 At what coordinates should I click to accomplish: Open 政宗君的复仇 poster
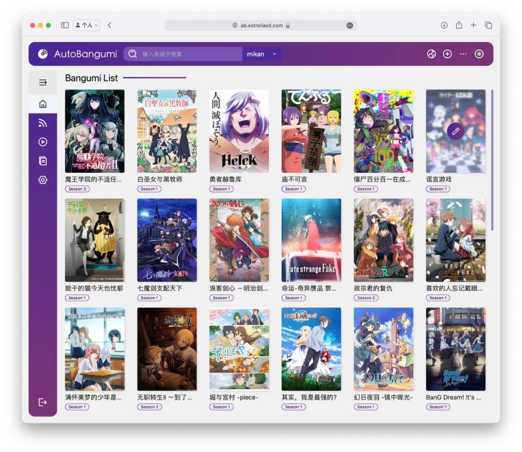pyautogui.click(x=383, y=240)
